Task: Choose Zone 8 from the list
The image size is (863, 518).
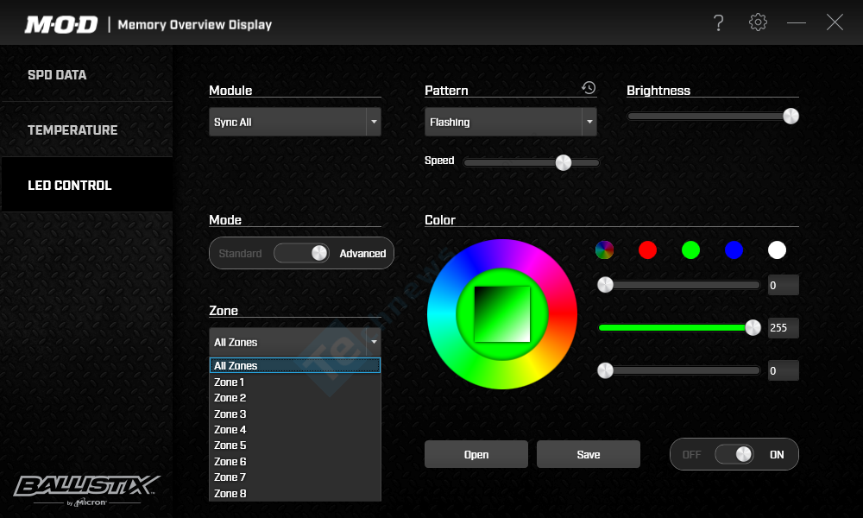Action: [295, 493]
